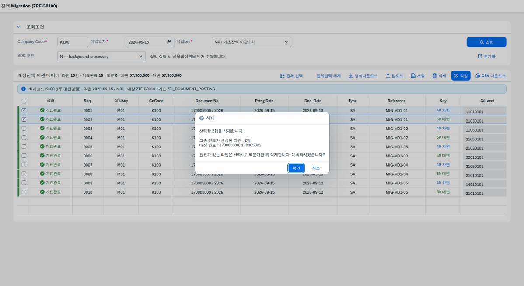This screenshot has height=286, width=524.
Task: Open the BDC 모드 dropdown
Action: coord(101,56)
